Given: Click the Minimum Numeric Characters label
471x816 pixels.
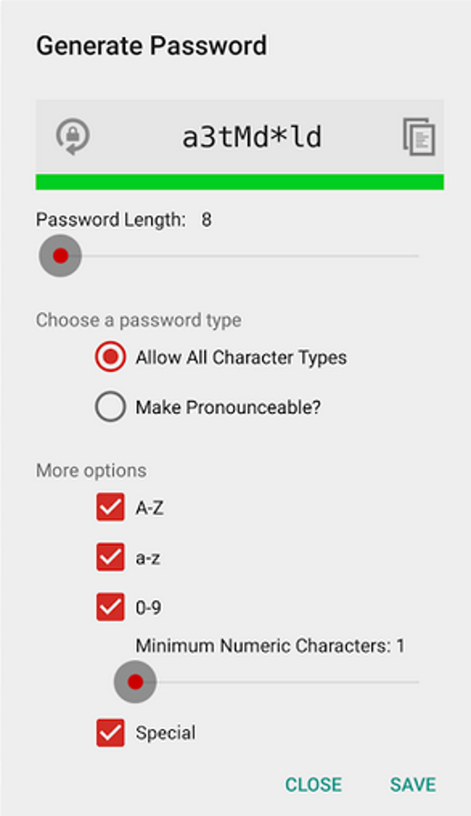Looking at the screenshot, I should [269, 646].
